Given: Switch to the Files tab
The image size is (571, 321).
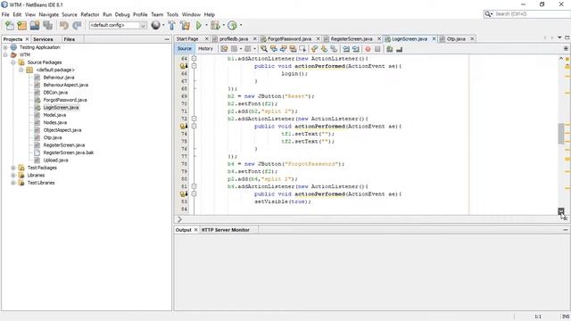Looking at the screenshot, I should [70, 39].
